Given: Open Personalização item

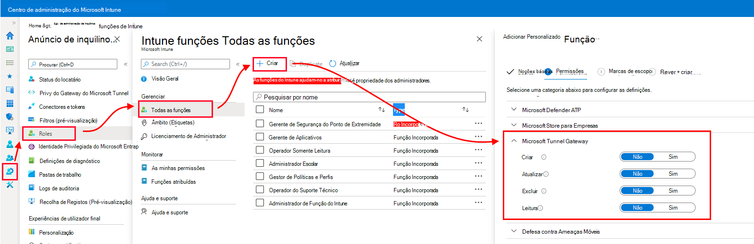Looking at the screenshot, I should click(x=56, y=233).
